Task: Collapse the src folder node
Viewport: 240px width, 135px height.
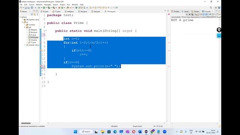Action: (22, 22)
